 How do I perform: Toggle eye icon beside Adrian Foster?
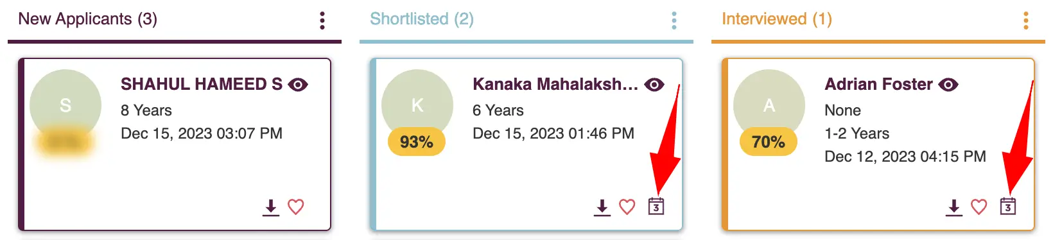(x=948, y=85)
